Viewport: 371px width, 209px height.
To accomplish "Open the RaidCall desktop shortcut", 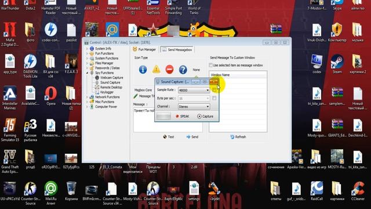I will 317,191.
